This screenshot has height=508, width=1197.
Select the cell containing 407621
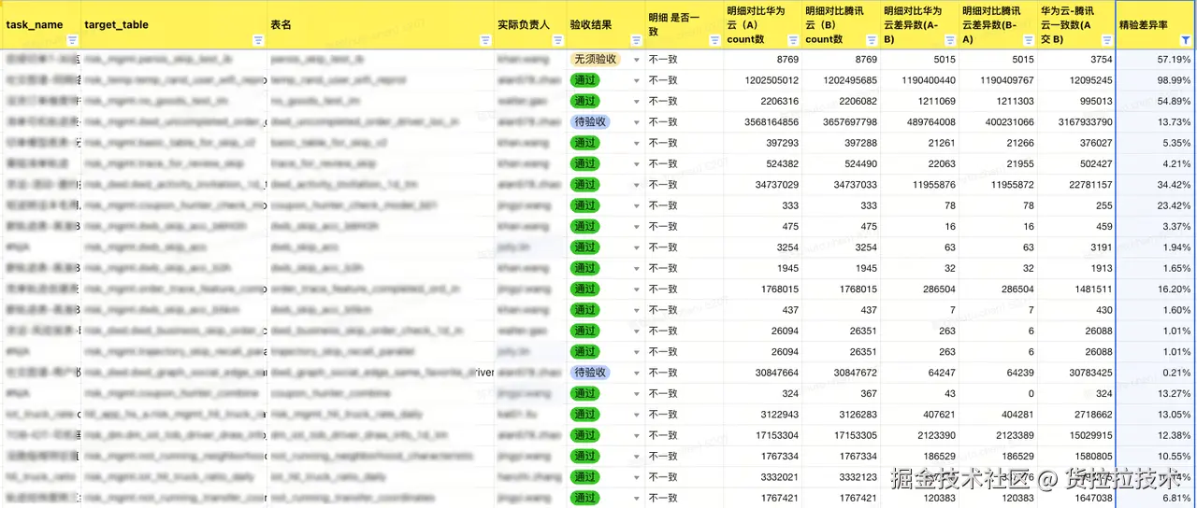tap(919, 415)
